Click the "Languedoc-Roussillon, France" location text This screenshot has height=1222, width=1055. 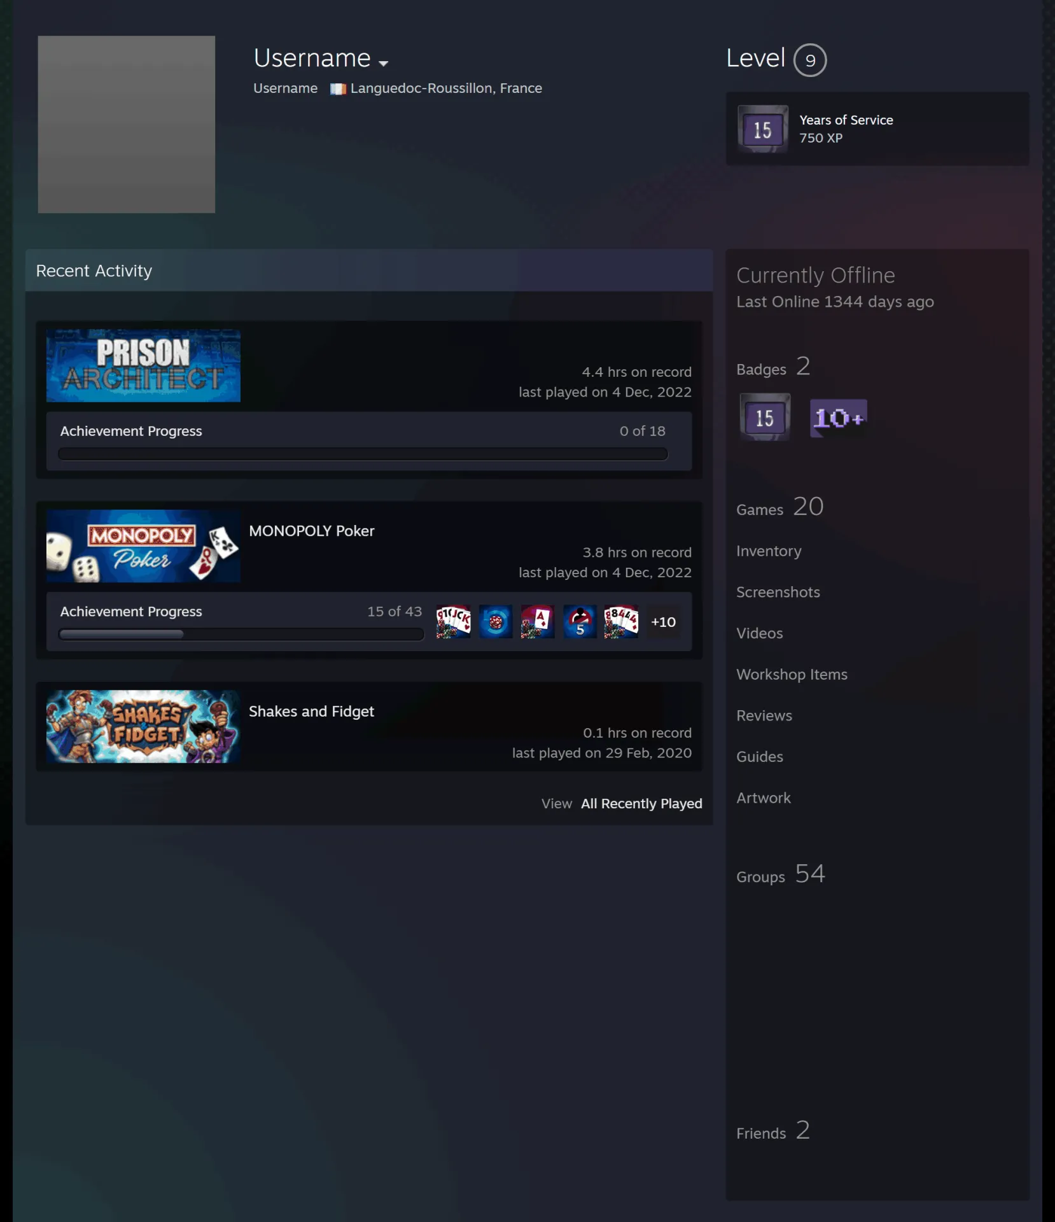tap(446, 88)
